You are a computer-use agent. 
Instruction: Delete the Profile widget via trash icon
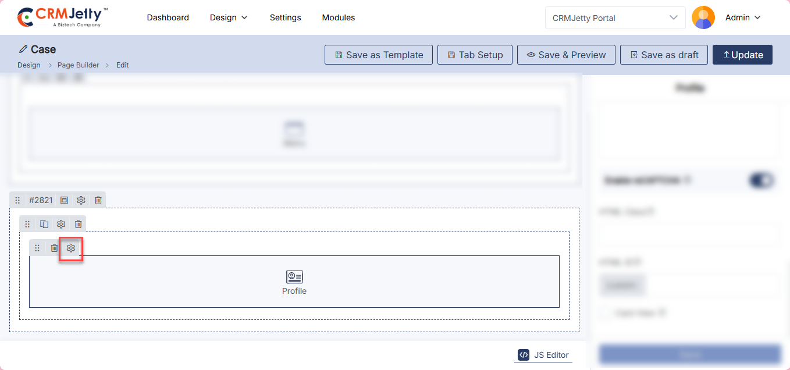(54, 248)
